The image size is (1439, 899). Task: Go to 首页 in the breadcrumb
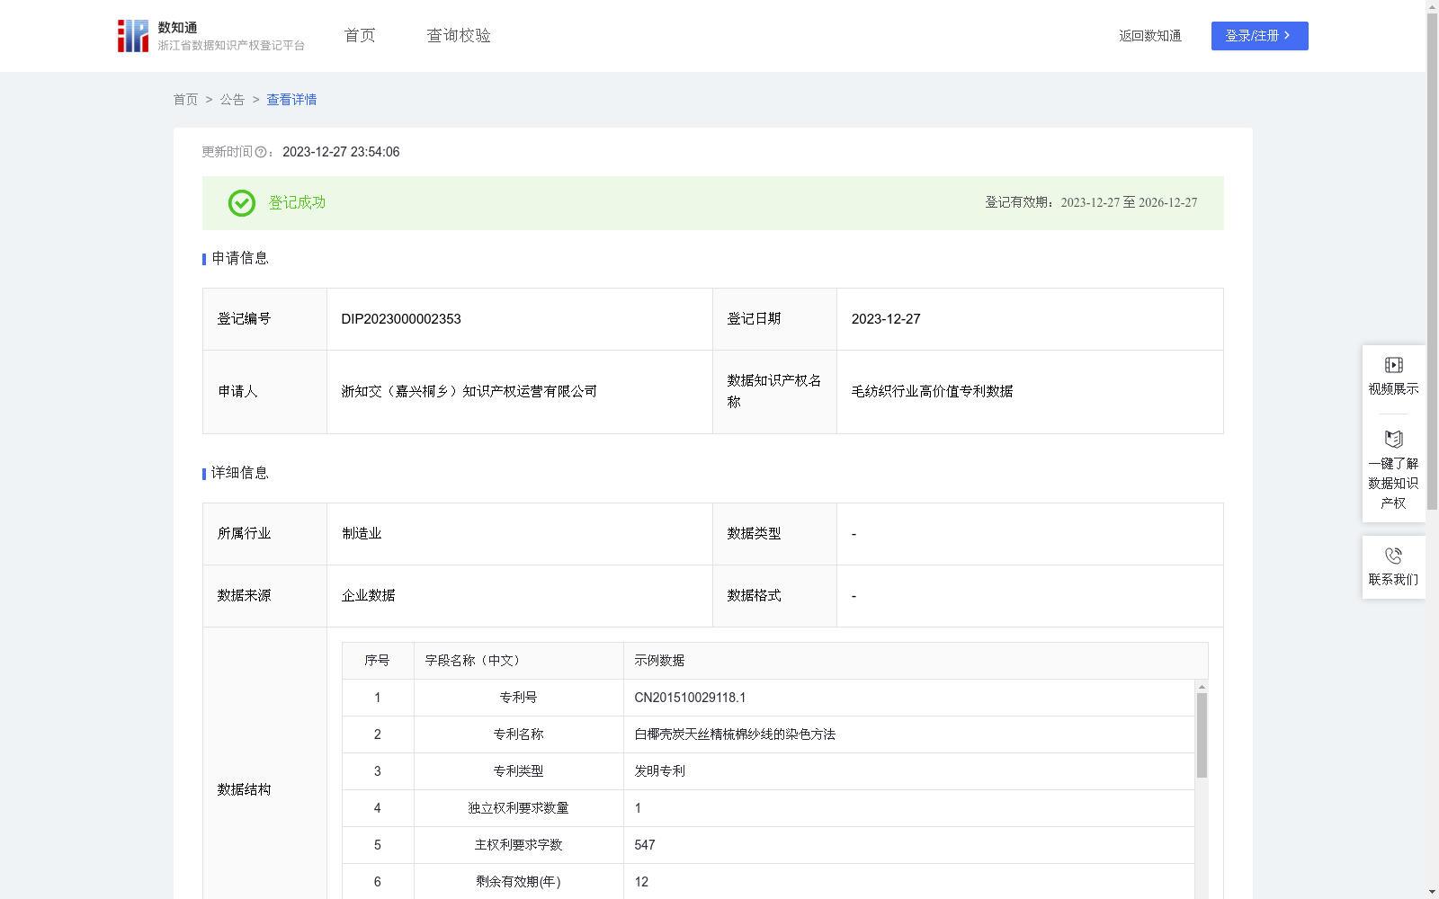point(185,100)
